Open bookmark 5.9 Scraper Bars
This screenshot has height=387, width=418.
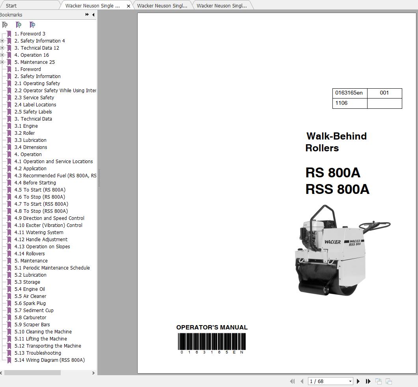(x=32, y=325)
